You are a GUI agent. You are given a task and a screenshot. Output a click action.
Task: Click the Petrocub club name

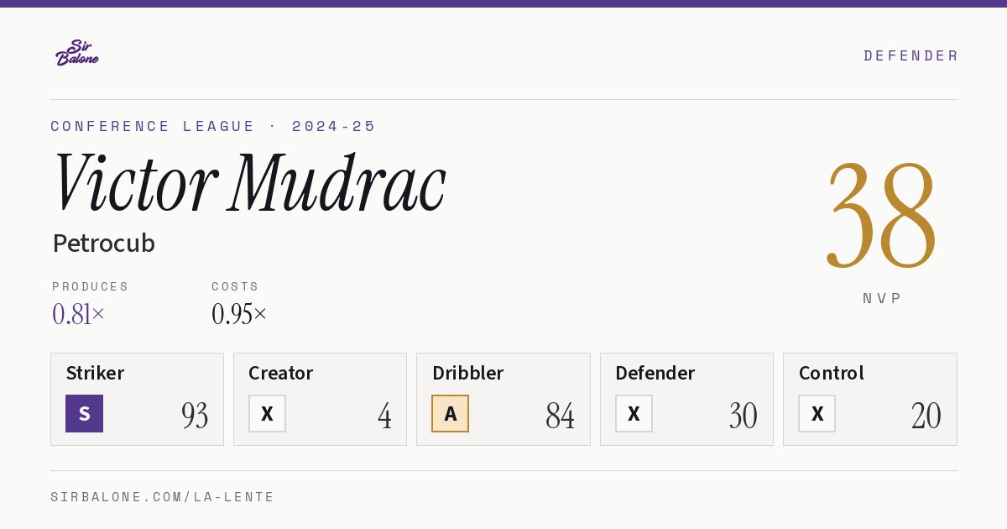coord(104,244)
